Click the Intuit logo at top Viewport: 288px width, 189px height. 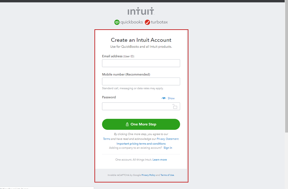click(141, 11)
